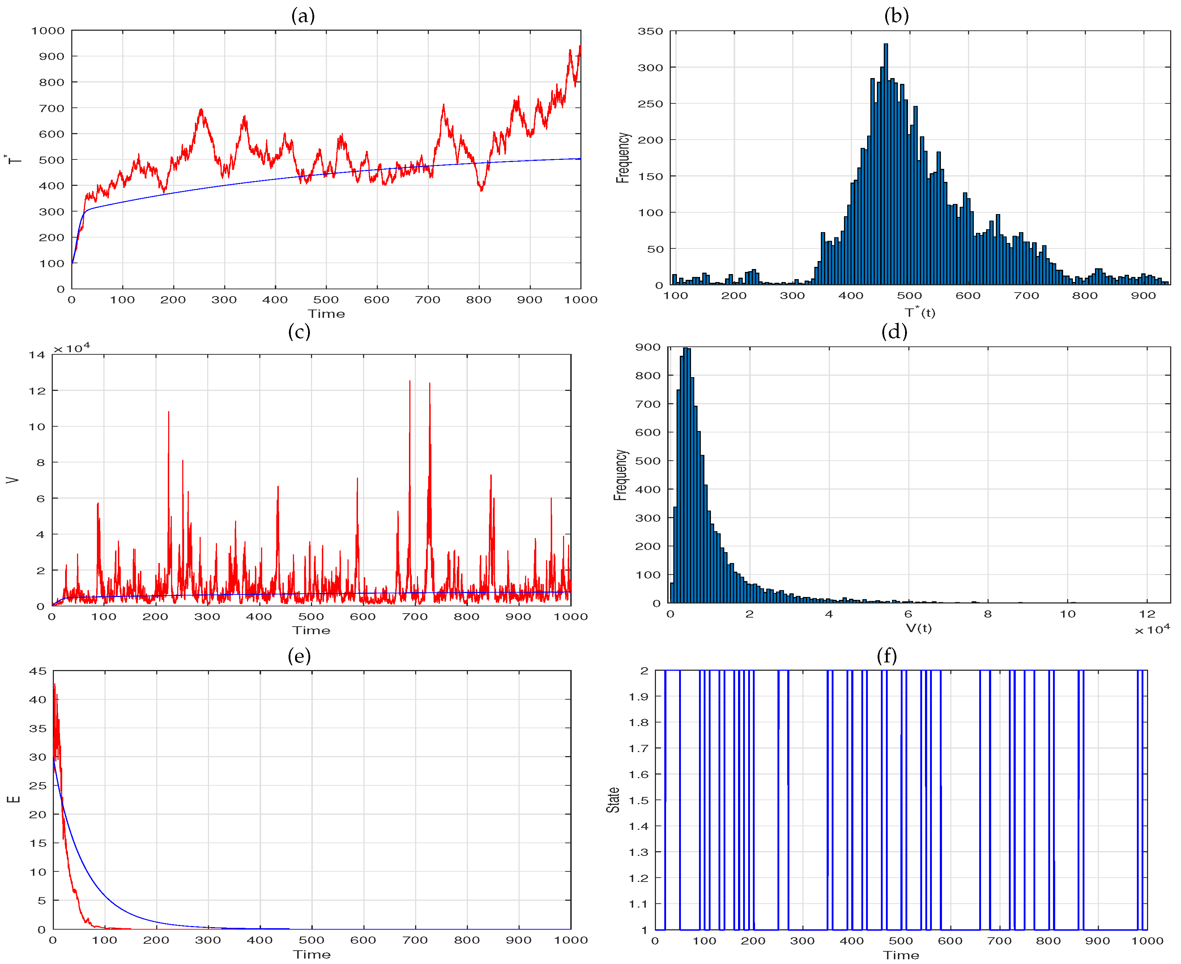
Task: Click the T*(t) x-axis label in plot (b)
Action: (x=920, y=312)
